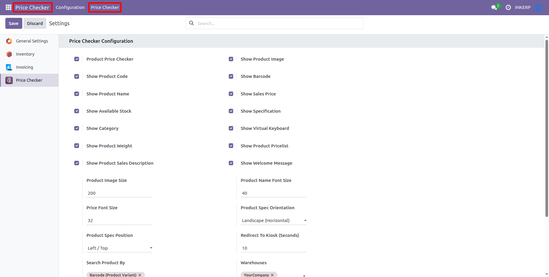549x277 pixels.
Task: Remove the Barcode (Product Variant) tag
Action: [140, 275]
